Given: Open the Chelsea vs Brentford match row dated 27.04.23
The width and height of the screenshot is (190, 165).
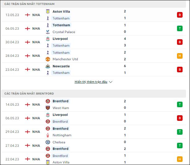Looking at the screenshot, I should point(93,146).
